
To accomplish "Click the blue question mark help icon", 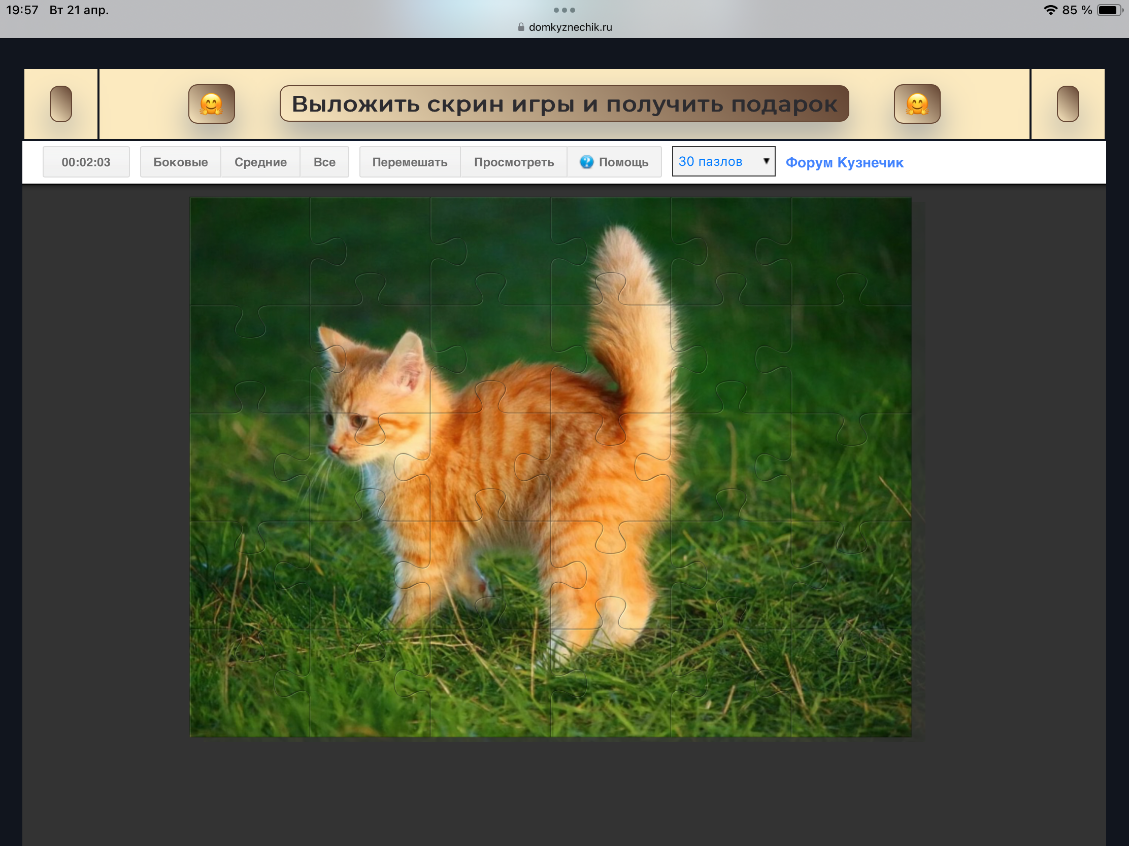I will coord(586,162).
